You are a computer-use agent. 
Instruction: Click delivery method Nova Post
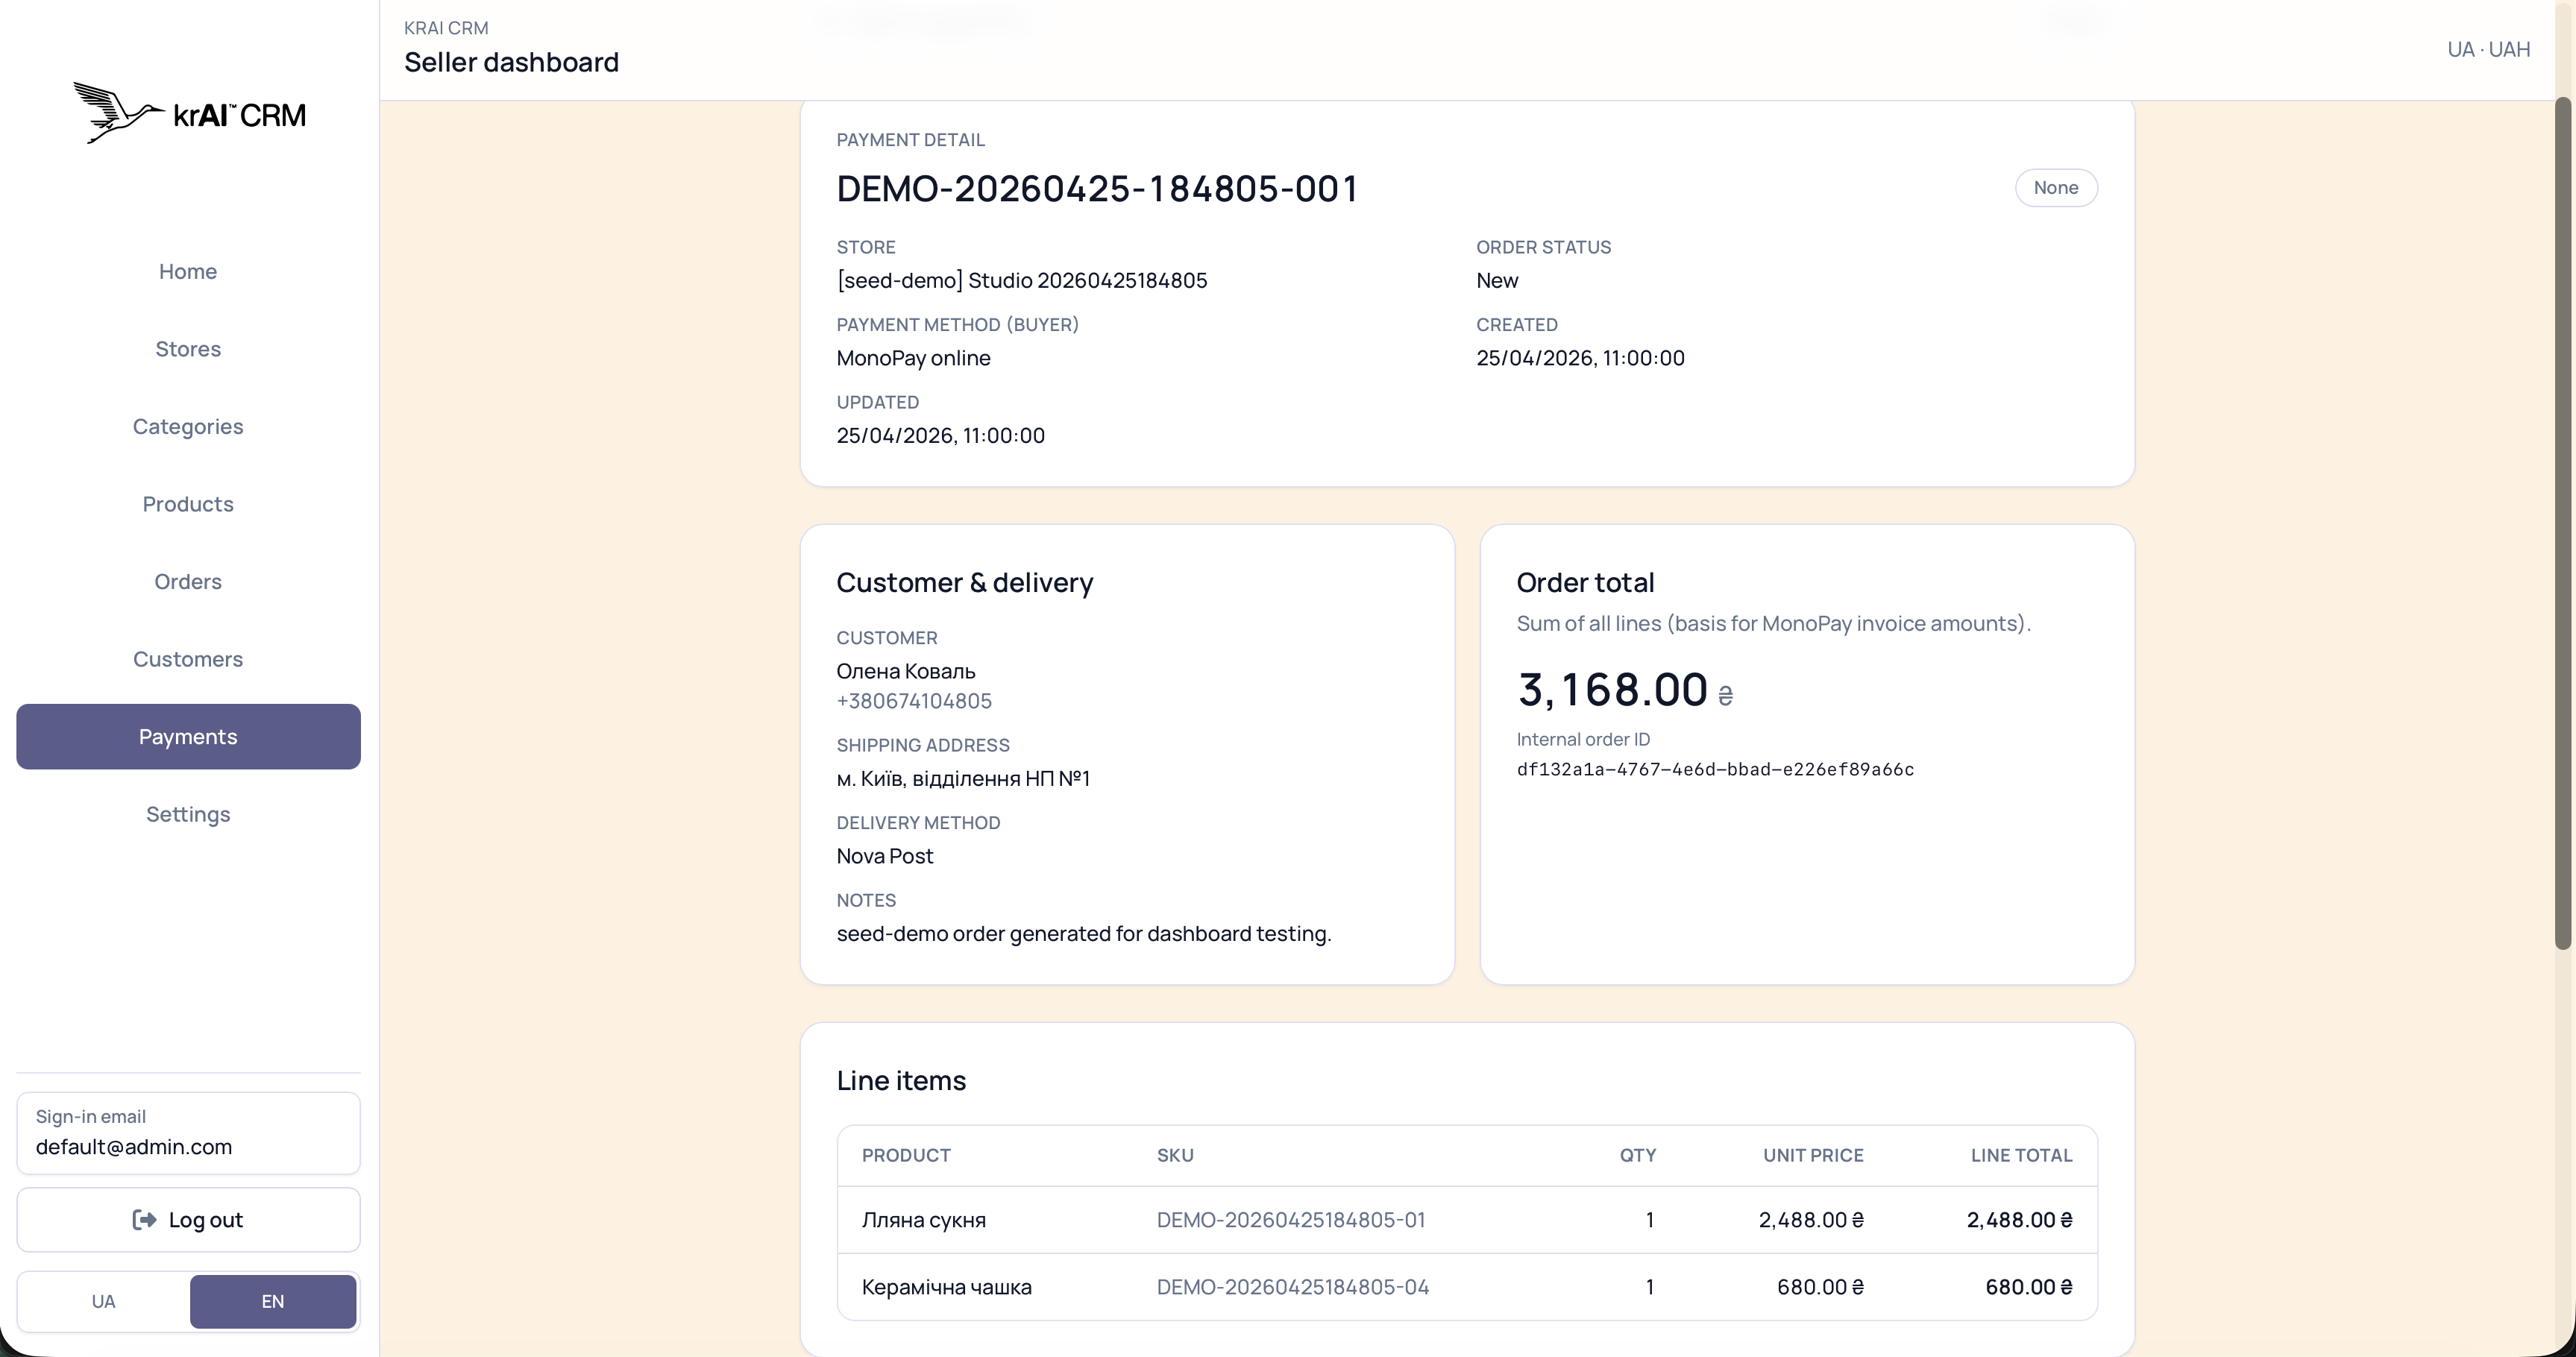[884, 856]
